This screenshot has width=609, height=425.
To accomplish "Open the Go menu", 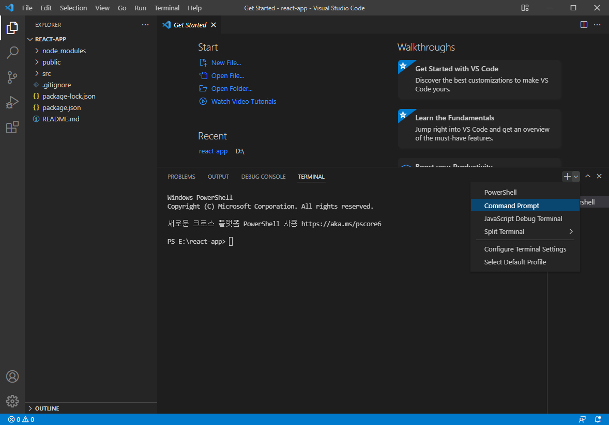I will coord(122,8).
